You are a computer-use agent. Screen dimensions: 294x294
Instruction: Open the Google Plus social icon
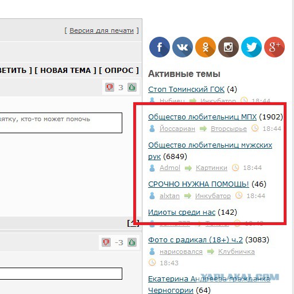274,47
